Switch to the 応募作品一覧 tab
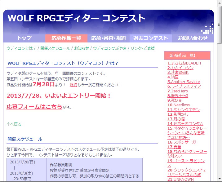The image size is (222, 182). (x=66, y=38)
